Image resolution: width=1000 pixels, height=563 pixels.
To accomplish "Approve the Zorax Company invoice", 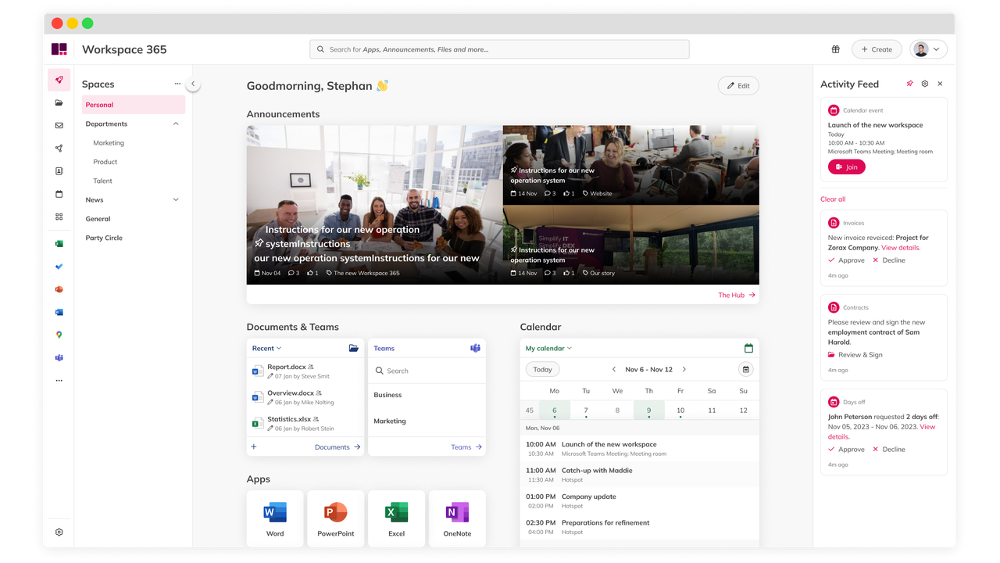I will click(x=846, y=260).
